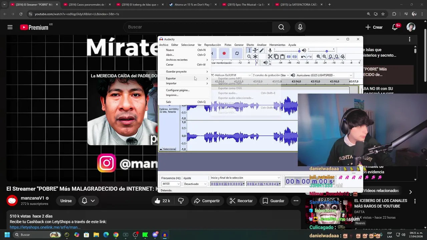Click the Fit project to width icon
This screenshot has height=240, width=427.
coord(337,57)
